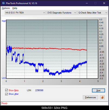Click the High axis label
The width and height of the screenshot is (109, 110).
(x=4, y=21)
